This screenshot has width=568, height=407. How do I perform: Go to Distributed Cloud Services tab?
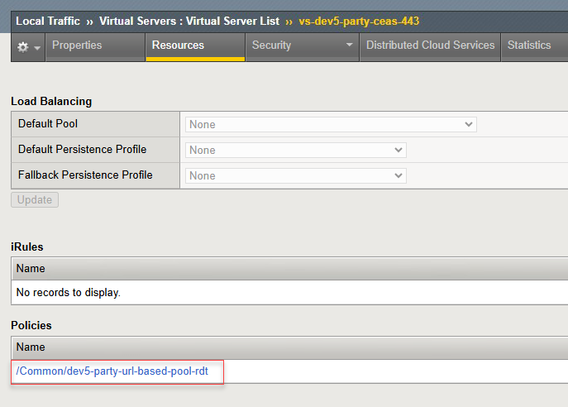point(430,45)
